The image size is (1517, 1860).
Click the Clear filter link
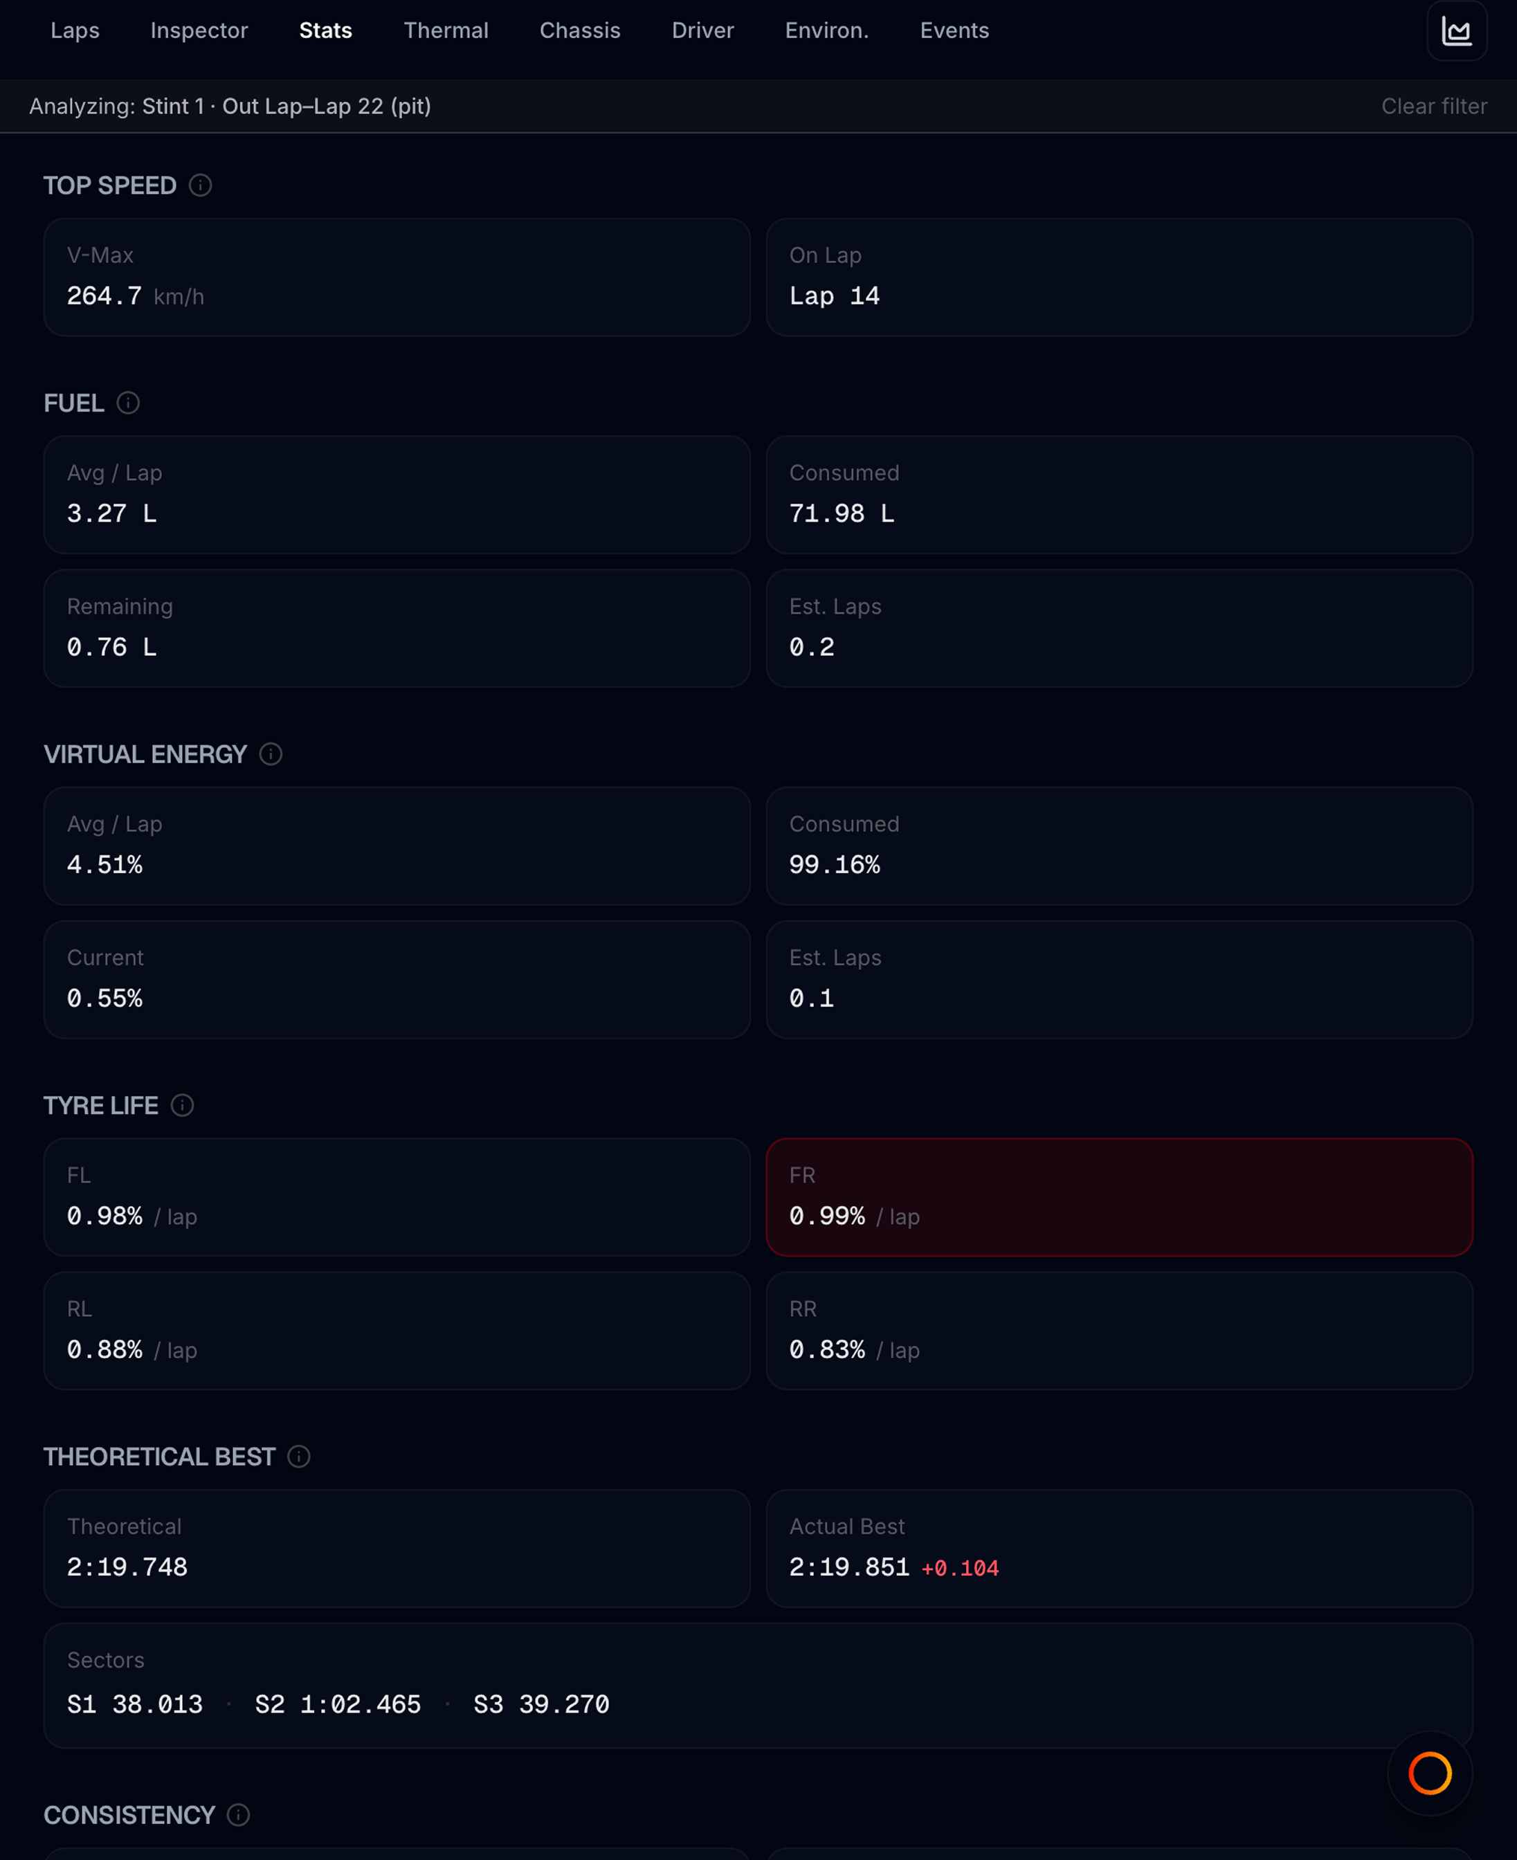pyautogui.click(x=1433, y=106)
